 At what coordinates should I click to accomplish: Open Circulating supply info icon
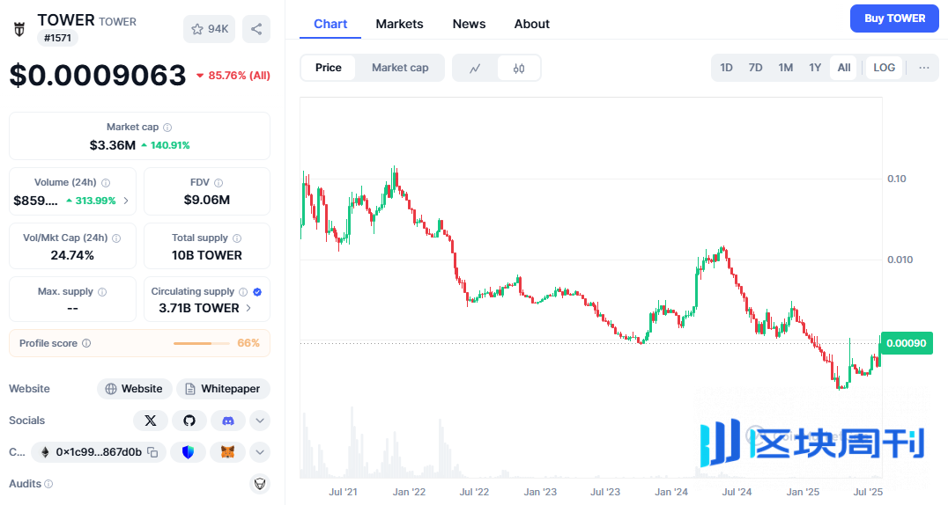point(243,292)
